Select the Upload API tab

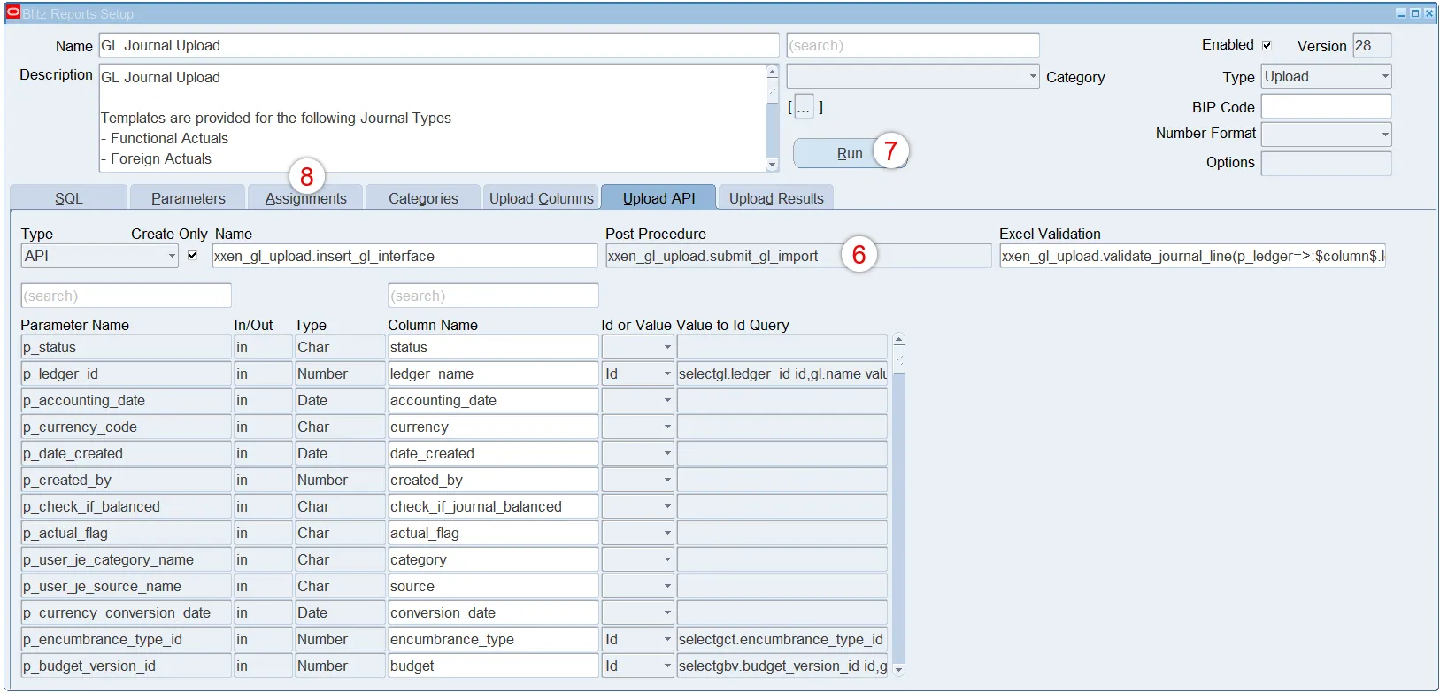[658, 198]
